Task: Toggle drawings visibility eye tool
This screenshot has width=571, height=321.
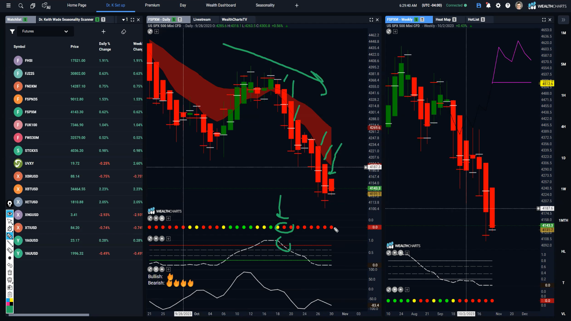Action: pyautogui.click(x=10, y=214)
